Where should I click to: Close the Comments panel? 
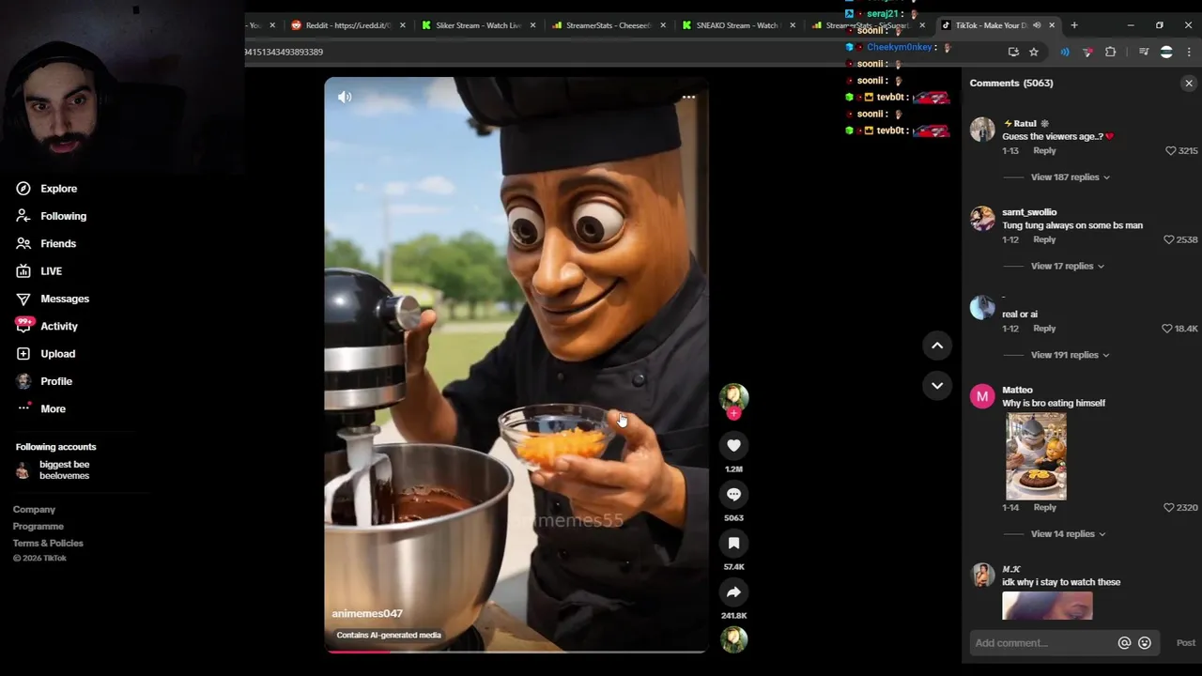pos(1188,84)
